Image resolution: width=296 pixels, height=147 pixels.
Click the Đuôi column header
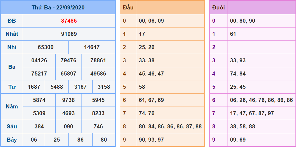(x=218, y=8)
